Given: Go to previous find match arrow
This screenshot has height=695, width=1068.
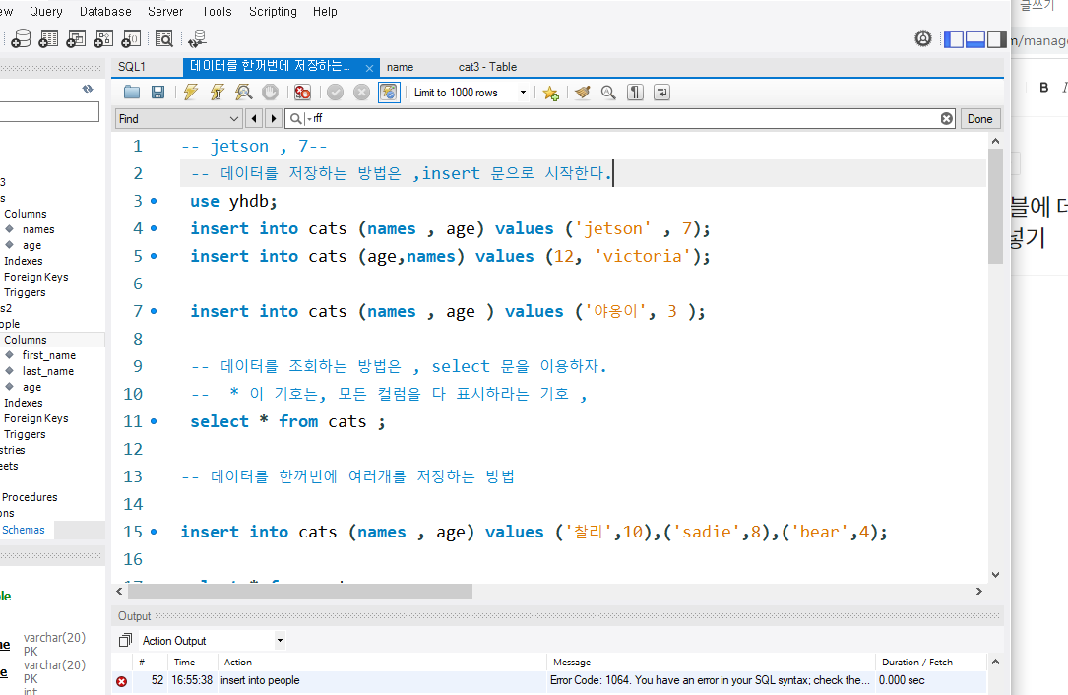Looking at the screenshot, I should point(254,118).
